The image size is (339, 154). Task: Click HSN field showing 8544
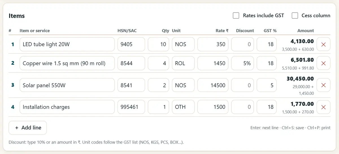[131, 63]
